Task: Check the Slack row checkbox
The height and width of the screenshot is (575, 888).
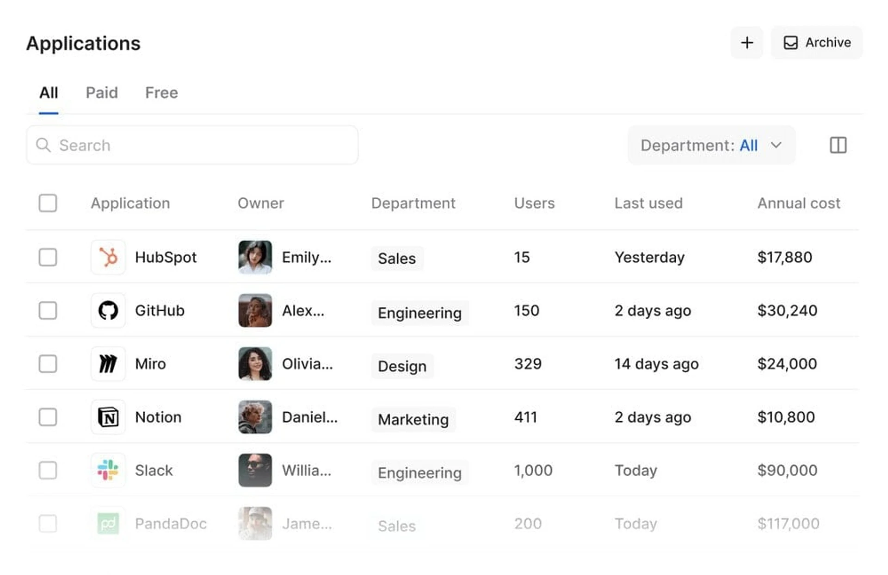Action: click(x=48, y=471)
